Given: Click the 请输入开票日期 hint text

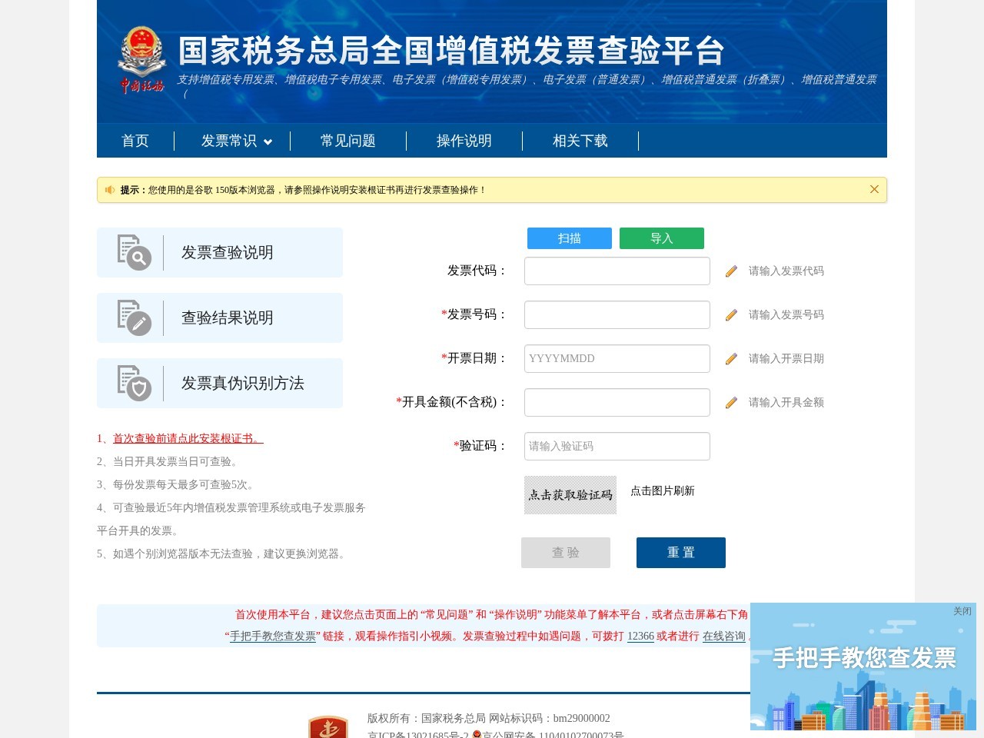Looking at the screenshot, I should tap(786, 358).
